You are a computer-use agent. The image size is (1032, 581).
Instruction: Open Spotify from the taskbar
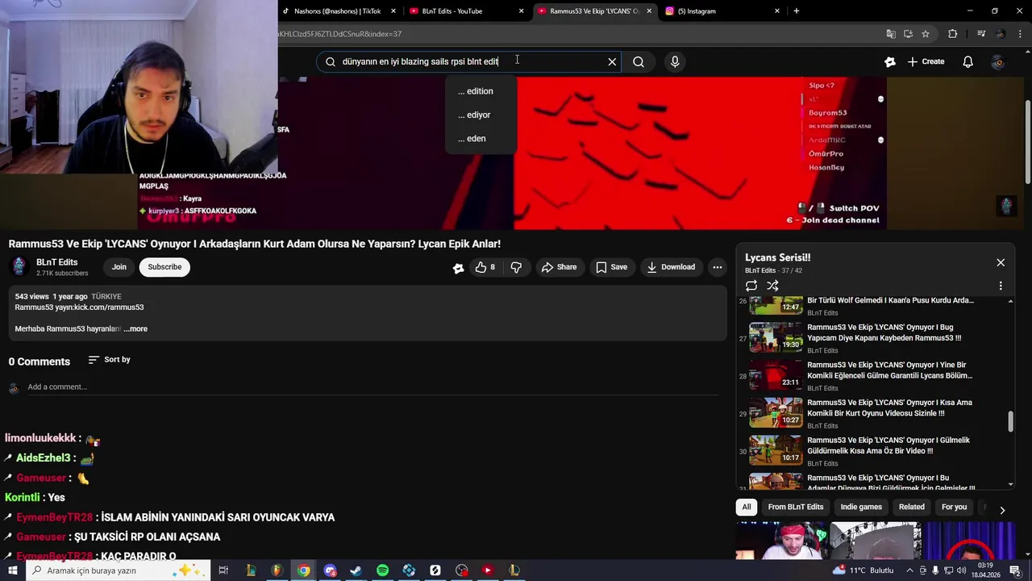coord(382,571)
